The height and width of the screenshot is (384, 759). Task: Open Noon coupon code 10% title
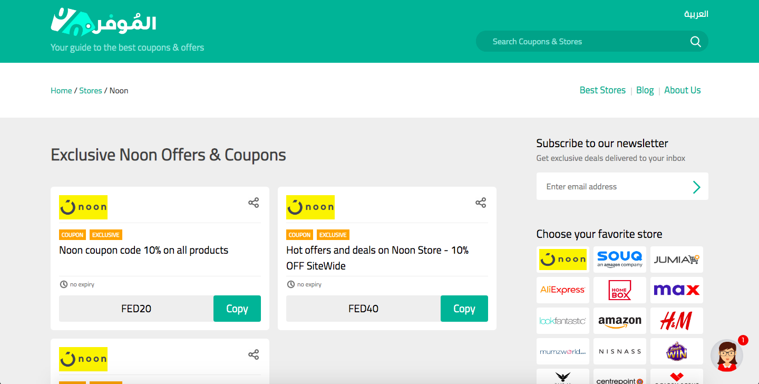tap(144, 250)
